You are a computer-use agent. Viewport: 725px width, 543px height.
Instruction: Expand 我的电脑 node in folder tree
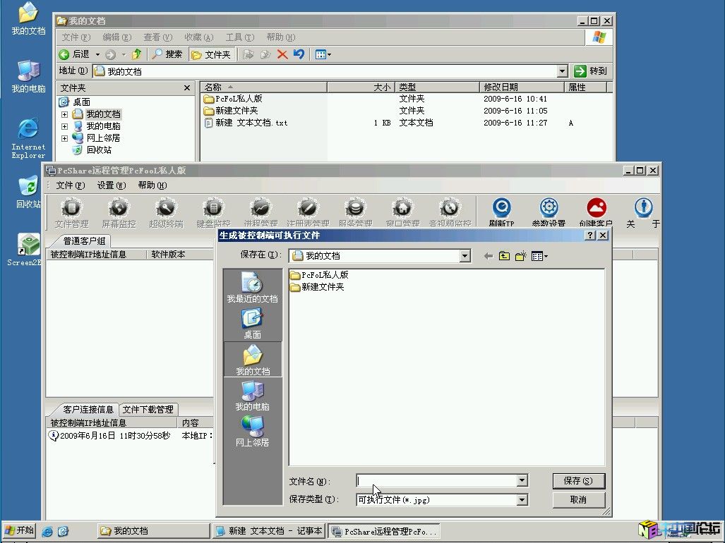[64, 126]
